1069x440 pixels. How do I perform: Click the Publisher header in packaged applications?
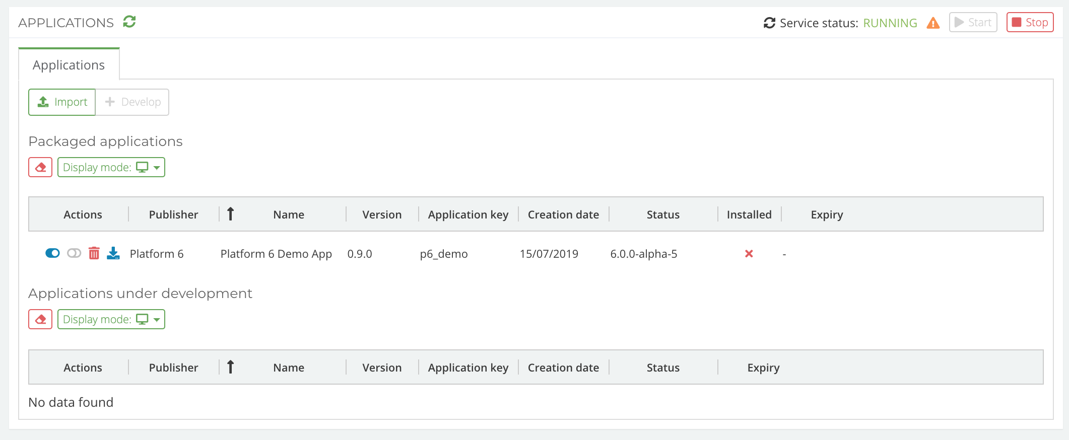[x=173, y=214]
